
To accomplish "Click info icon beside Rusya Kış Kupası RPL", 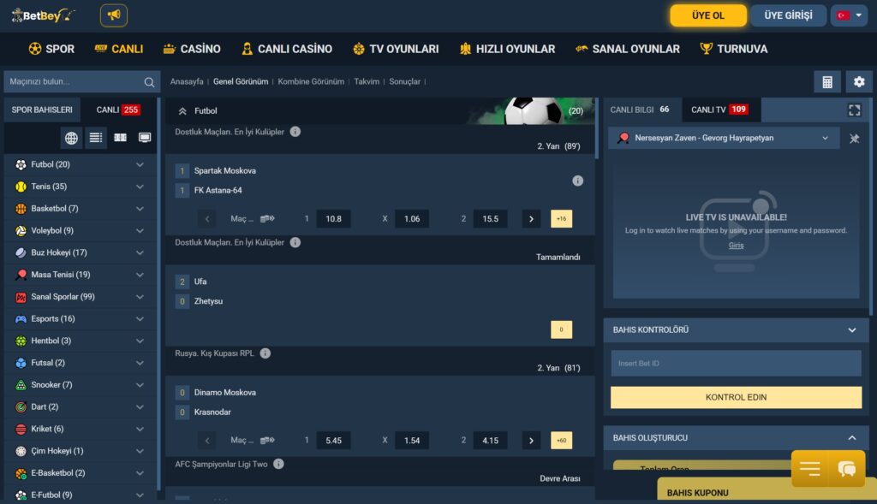I will (x=265, y=353).
